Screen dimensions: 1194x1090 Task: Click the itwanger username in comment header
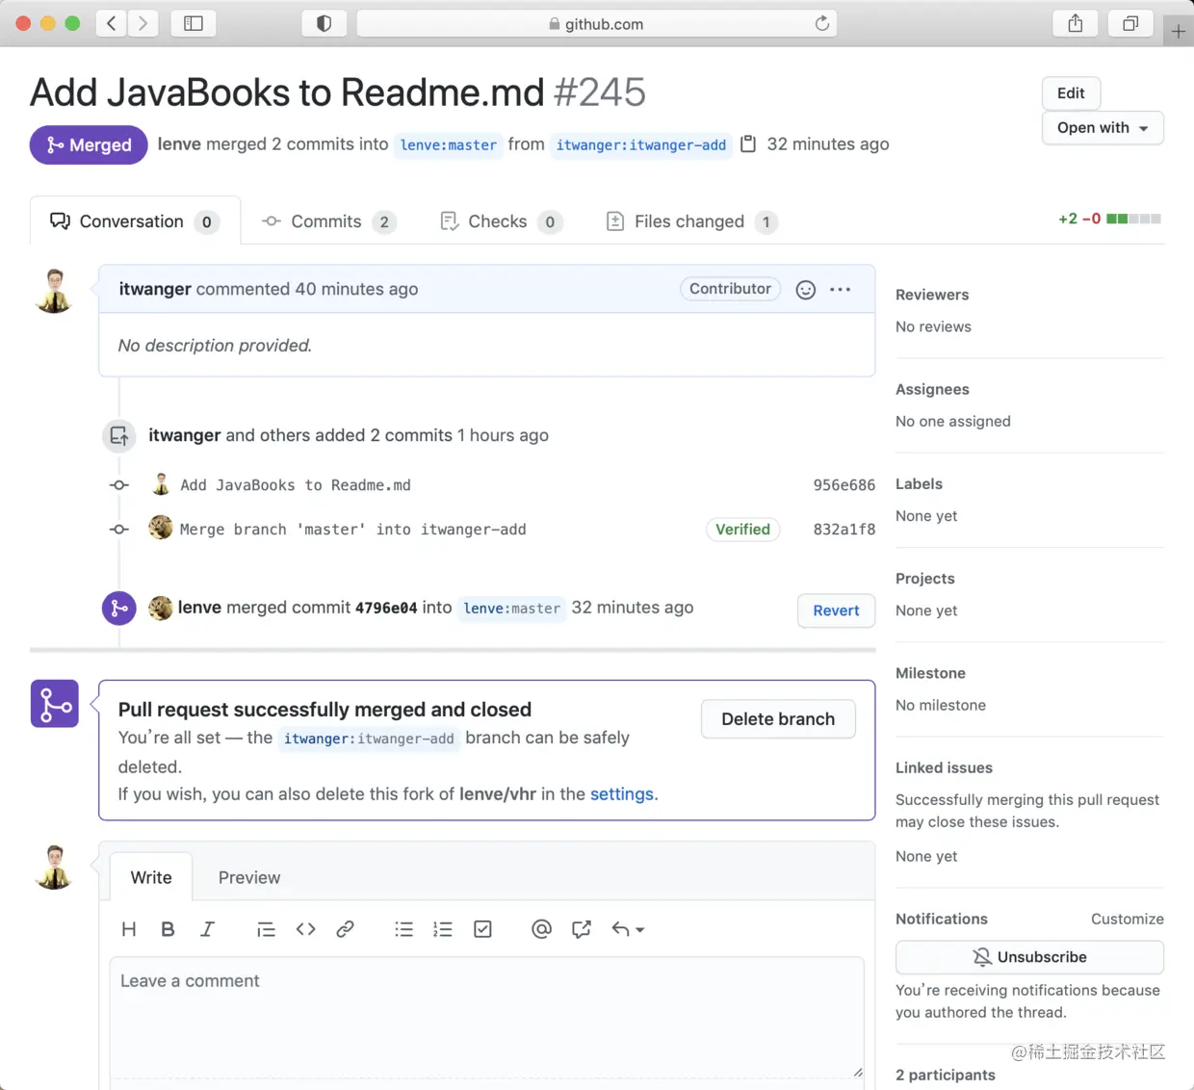click(x=155, y=289)
